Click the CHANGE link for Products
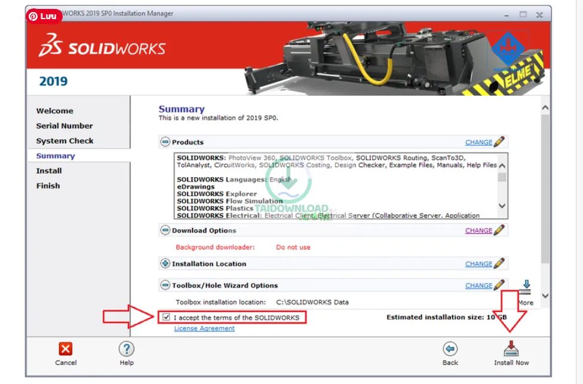The height and width of the screenshot is (384, 583). (x=478, y=142)
